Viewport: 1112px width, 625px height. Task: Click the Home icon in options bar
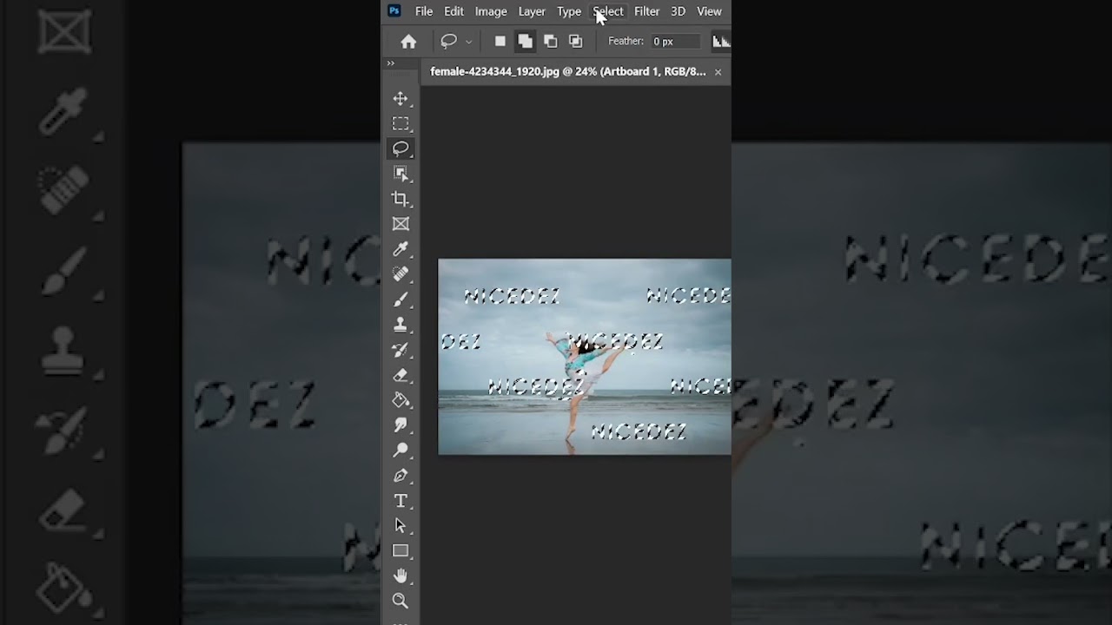click(408, 41)
